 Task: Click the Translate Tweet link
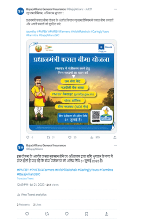click(25, 178)
